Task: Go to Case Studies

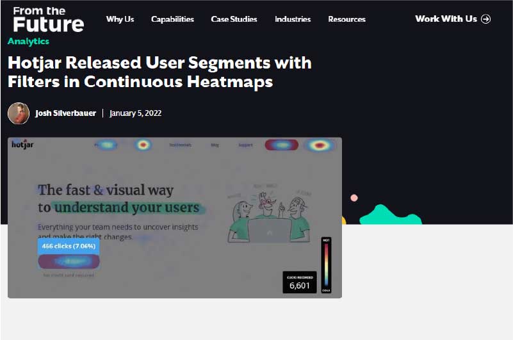Action: (x=234, y=19)
